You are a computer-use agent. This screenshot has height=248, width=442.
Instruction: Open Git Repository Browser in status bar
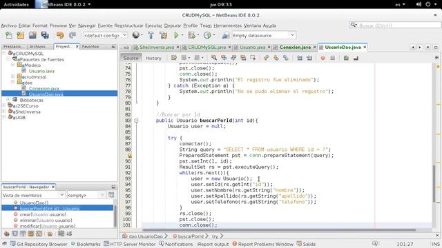coord(39,244)
